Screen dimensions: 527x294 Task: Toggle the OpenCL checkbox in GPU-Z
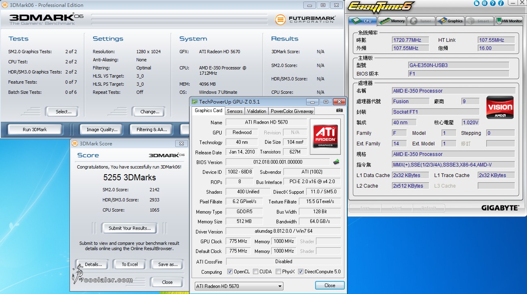(230, 272)
